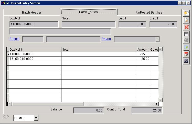Select the Batch Entries tab
The height and width of the screenshot is (124, 192).
click(x=88, y=12)
